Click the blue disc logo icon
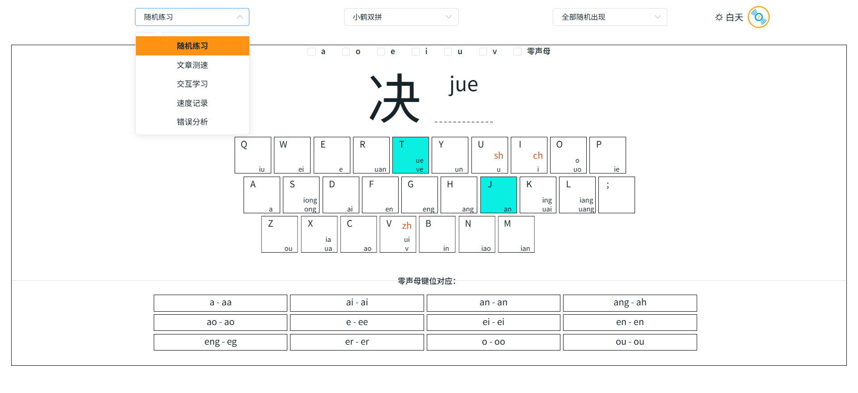Image resolution: width=858 pixels, height=393 pixels. click(x=758, y=17)
